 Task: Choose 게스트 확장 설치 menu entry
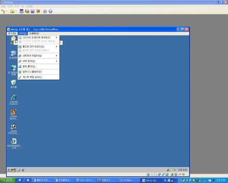pyautogui.click(x=38, y=77)
